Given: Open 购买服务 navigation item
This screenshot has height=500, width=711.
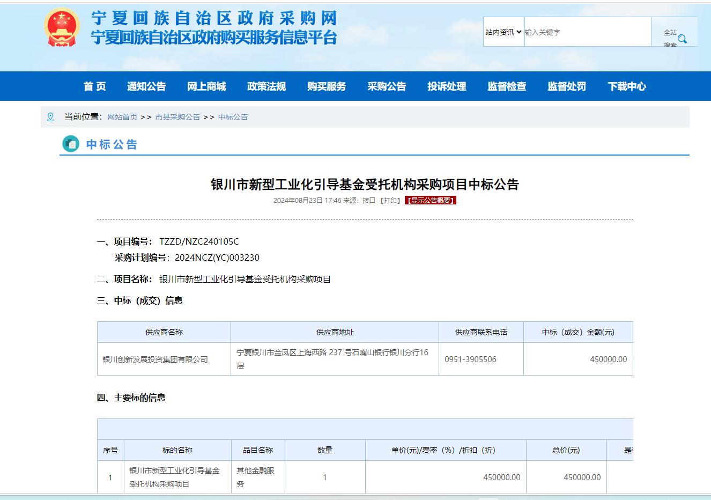Looking at the screenshot, I should pyautogui.click(x=327, y=86).
